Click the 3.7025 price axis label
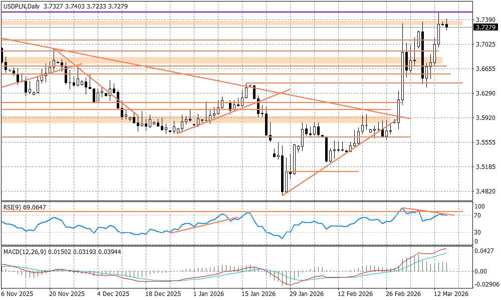Viewport: 501px width, 300px height. click(485, 44)
